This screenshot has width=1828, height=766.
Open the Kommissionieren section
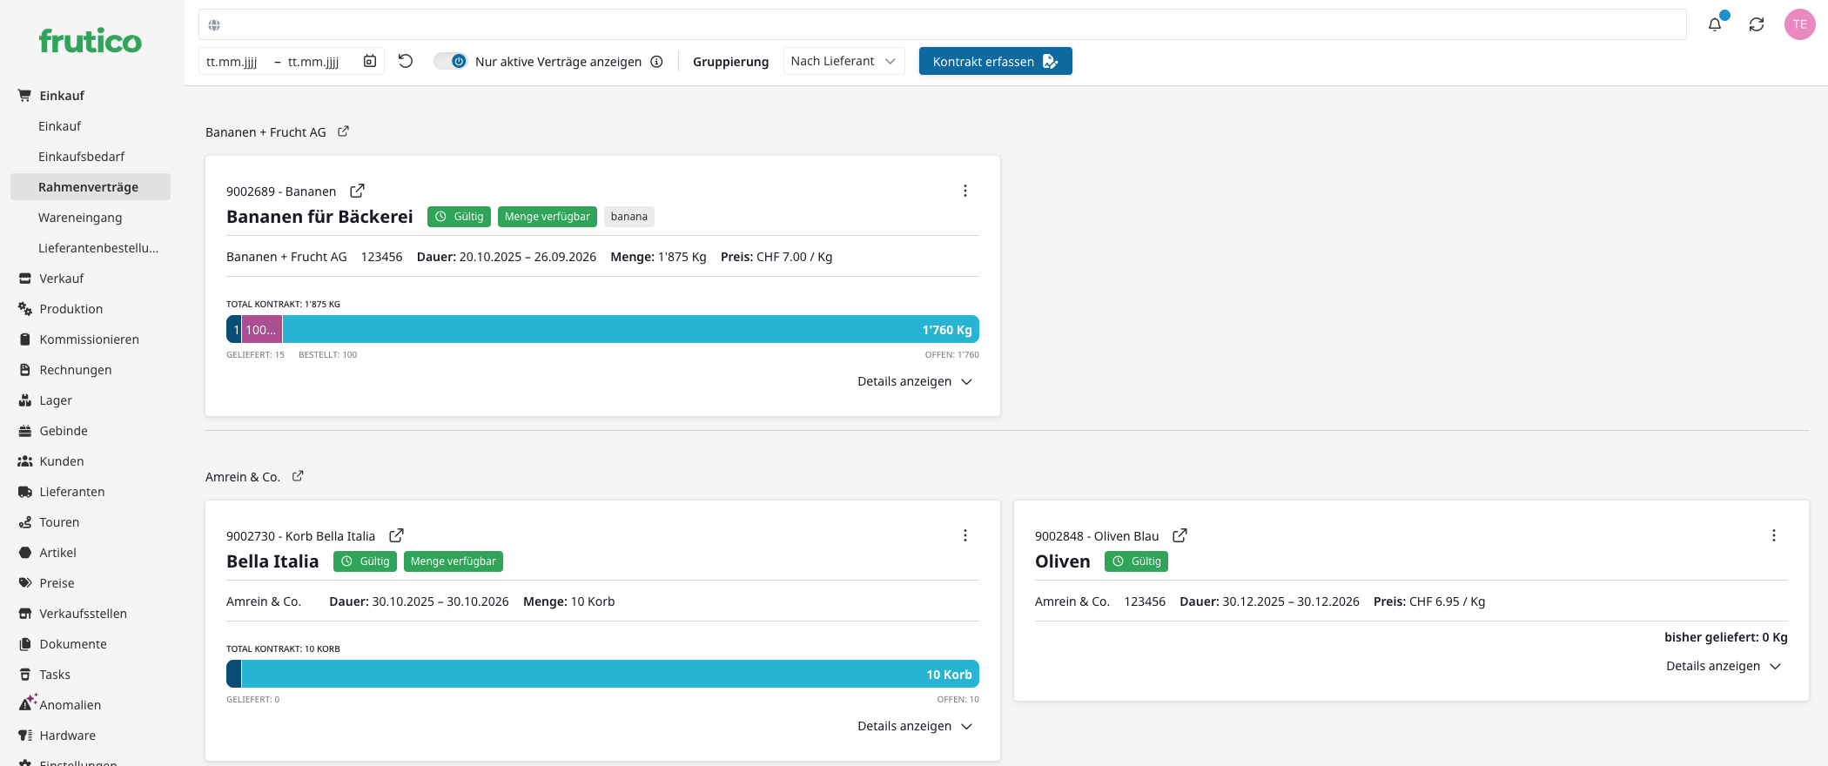click(x=91, y=339)
